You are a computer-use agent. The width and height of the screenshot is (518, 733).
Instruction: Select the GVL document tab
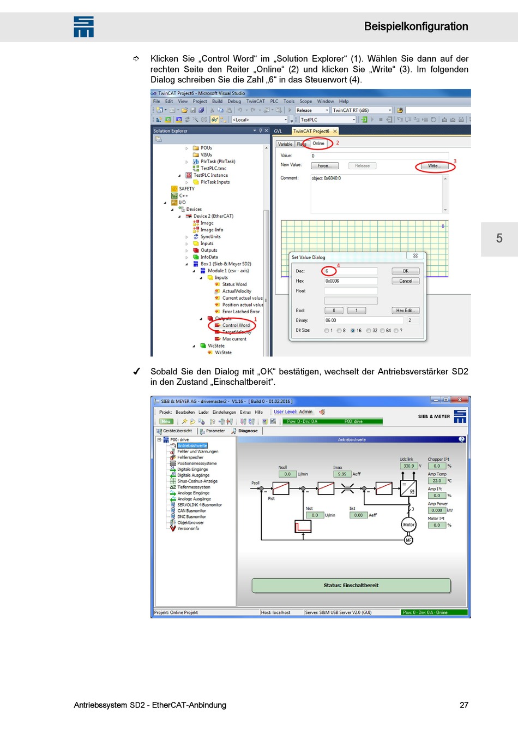(278, 131)
